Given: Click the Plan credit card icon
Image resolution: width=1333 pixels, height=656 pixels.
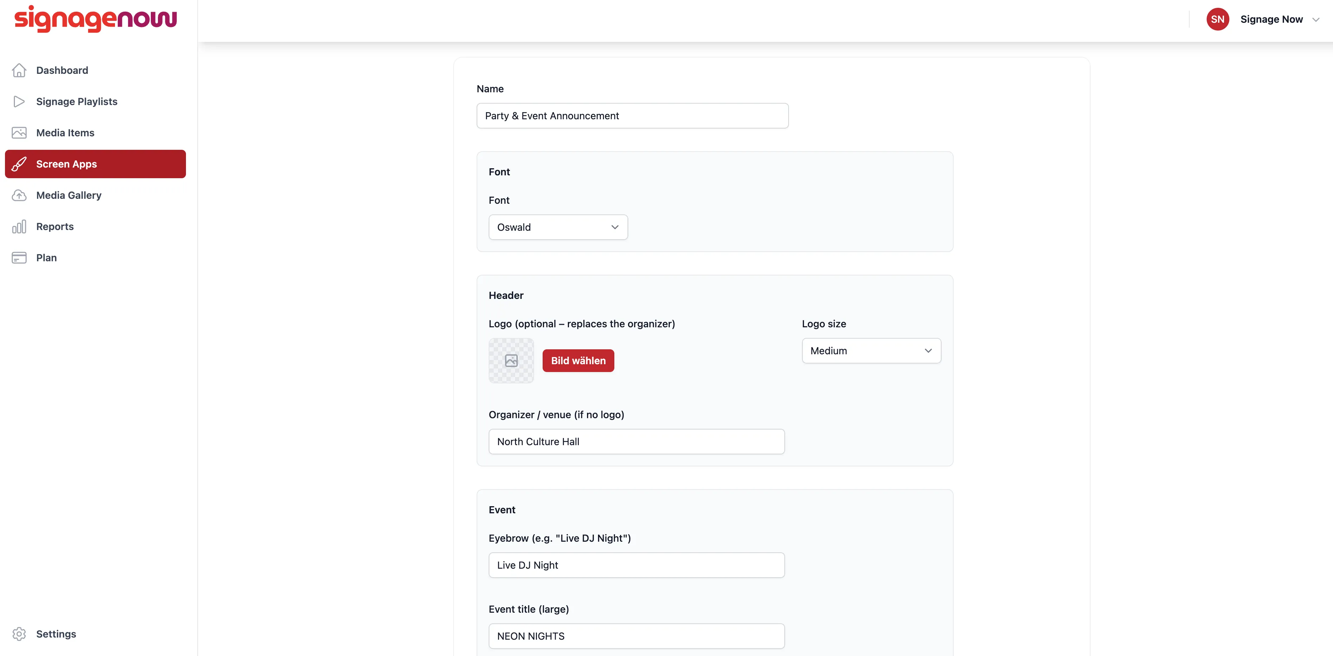Looking at the screenshot, I should (19, 258).
